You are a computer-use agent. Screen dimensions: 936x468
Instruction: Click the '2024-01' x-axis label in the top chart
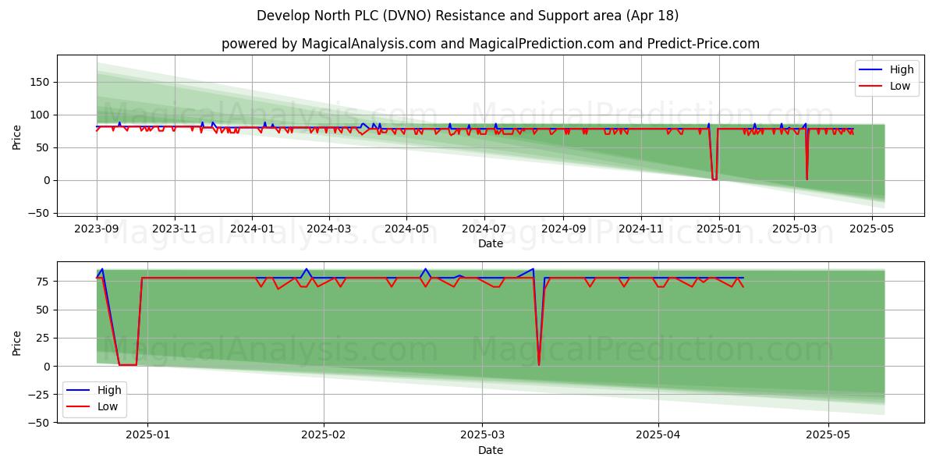coord(251,231)
